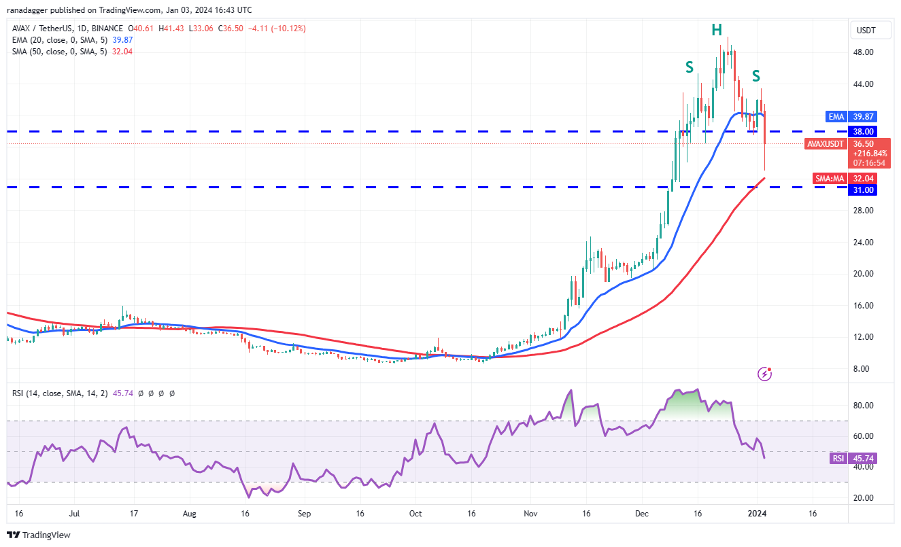The image size is (901, 547).
Task: Select the 31.00 dashed level label
Action: tap(864, 190)
